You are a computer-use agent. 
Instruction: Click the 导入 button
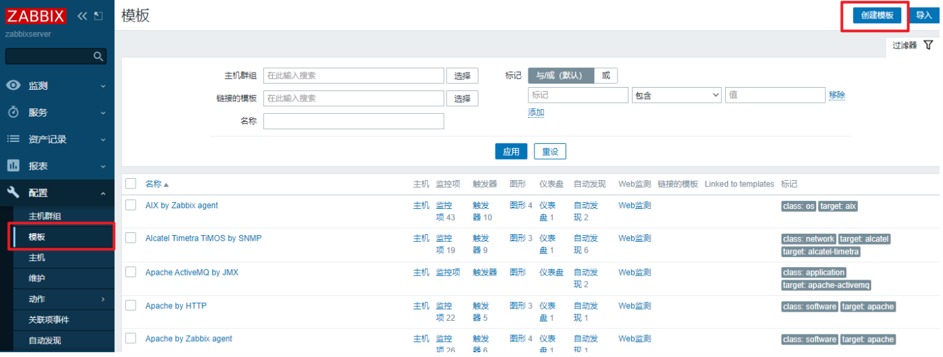[x=924, y=15]
